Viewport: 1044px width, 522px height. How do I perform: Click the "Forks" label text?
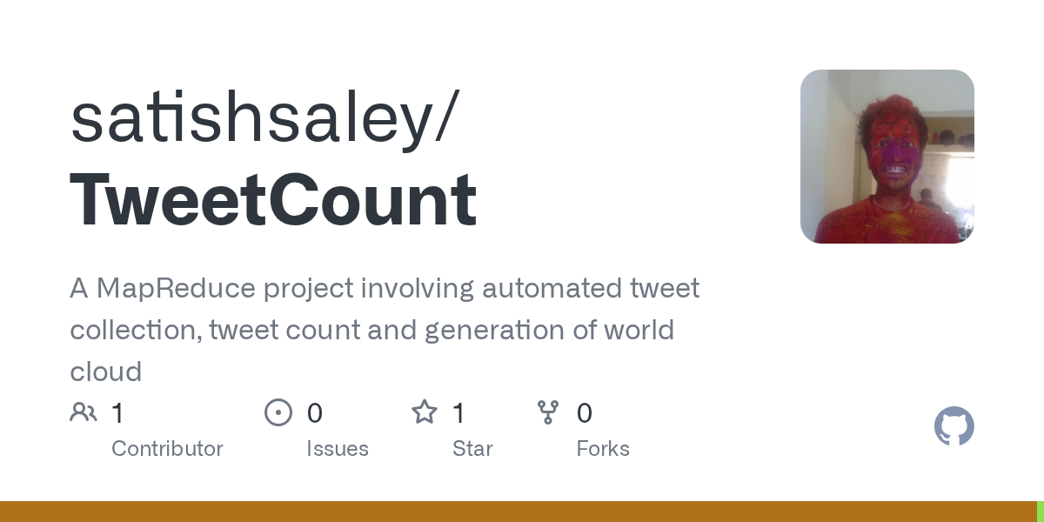[x=603, y=449]
